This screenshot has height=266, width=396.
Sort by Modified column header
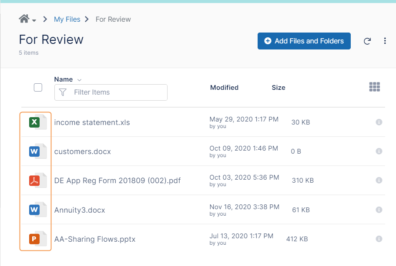(x=224, y=87)
